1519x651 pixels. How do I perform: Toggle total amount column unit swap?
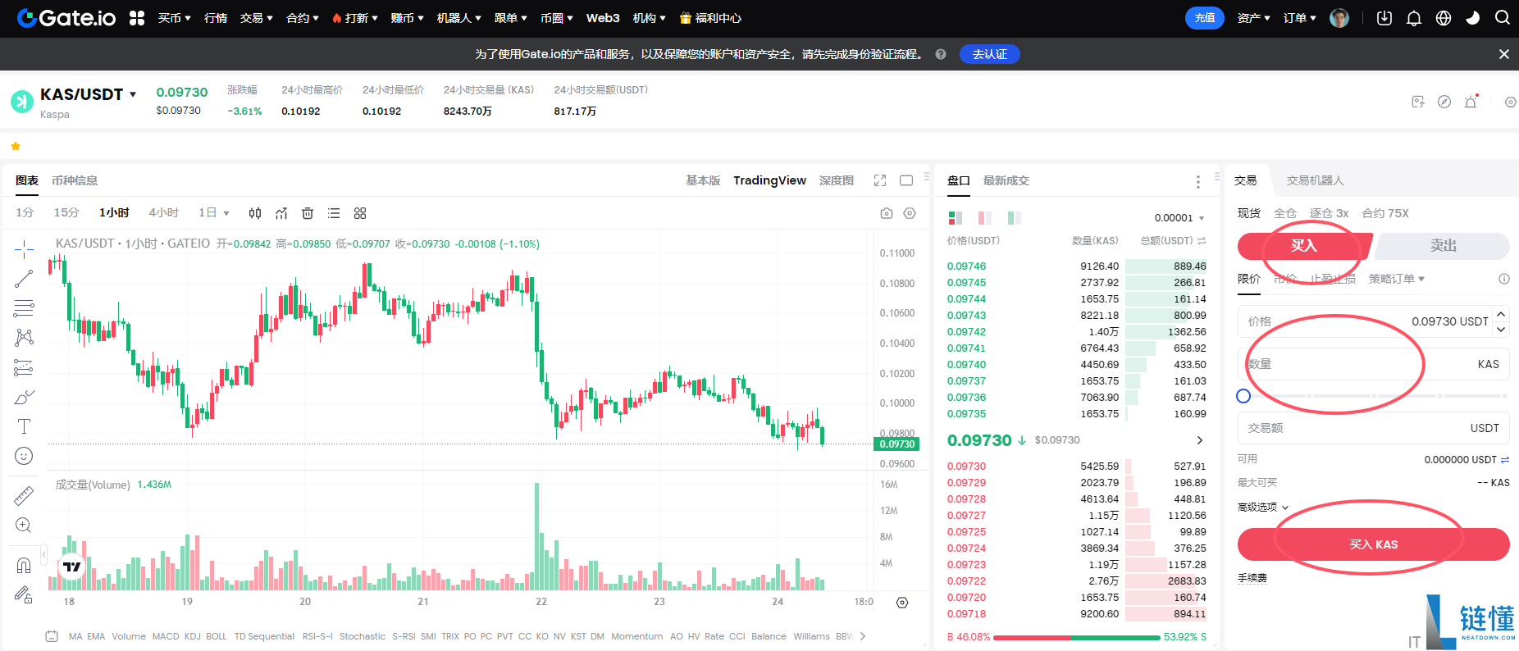(1202, 241)
